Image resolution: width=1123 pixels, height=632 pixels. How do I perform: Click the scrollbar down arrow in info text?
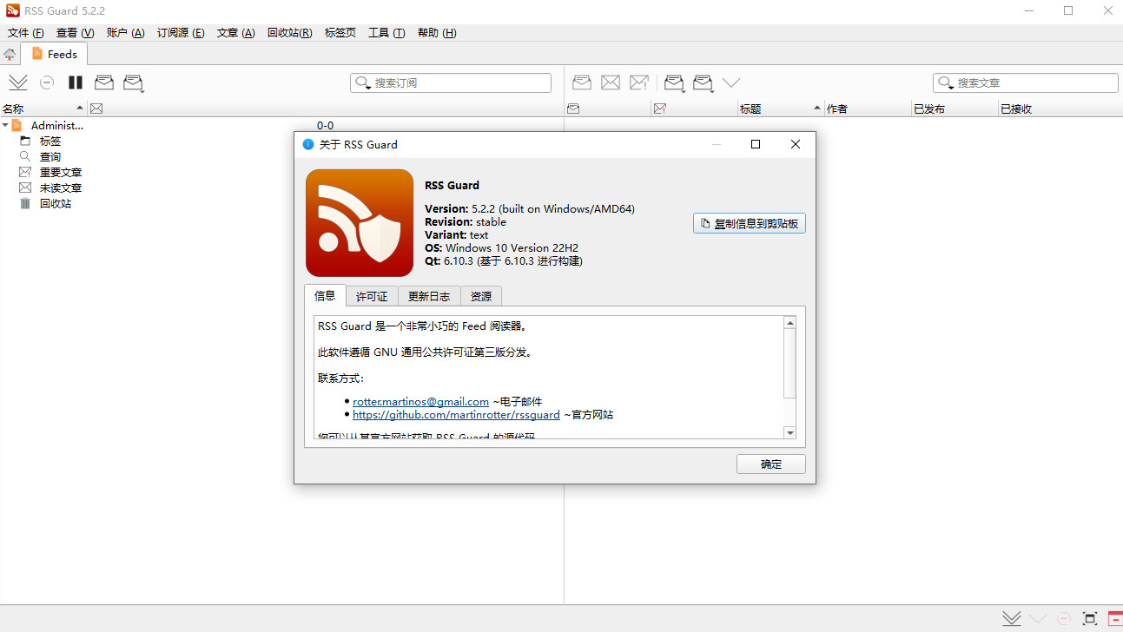point(789,432)
